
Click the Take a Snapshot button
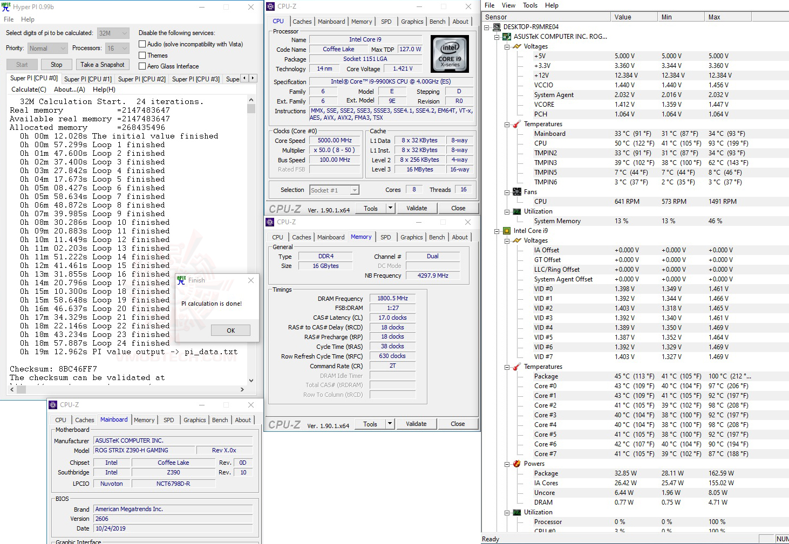coord(103,65)
